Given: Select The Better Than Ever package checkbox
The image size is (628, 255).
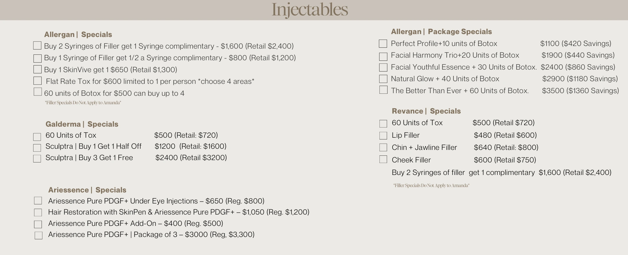Looking at the screenshot, I should pyautogui.click(x=384, y=90).
